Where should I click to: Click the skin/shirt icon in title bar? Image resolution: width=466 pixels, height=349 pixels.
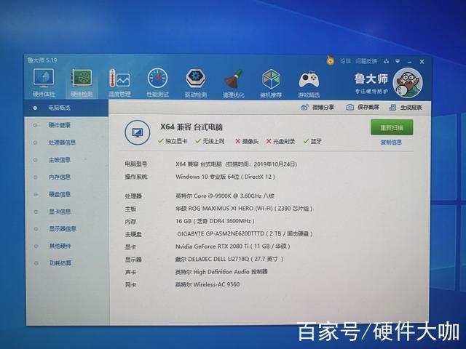coord(386,61)
